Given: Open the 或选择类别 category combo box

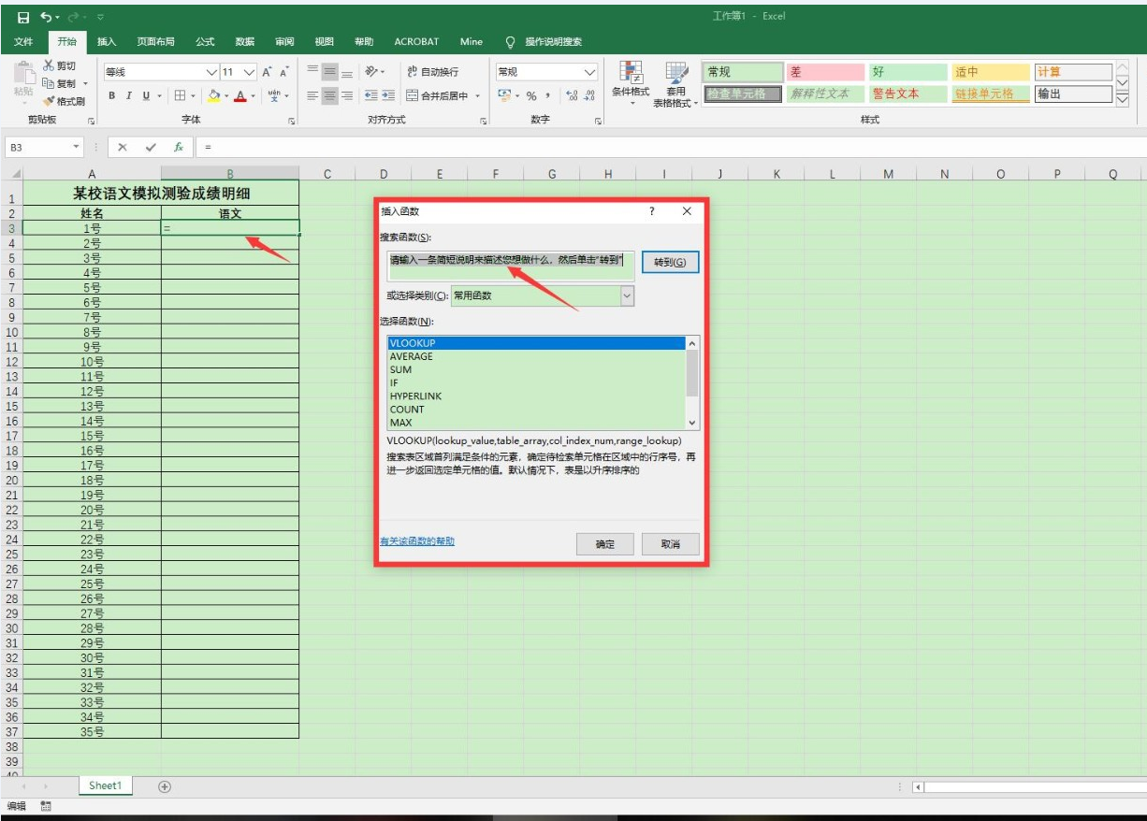Looking at the screenshot, I should click(543, 295).
